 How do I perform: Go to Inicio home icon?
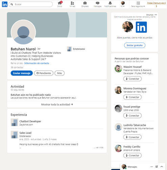point(60,4)
